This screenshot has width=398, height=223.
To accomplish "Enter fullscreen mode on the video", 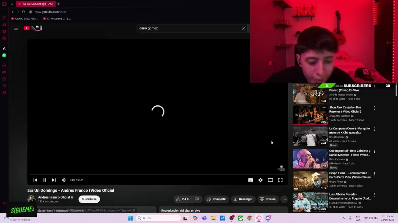I will click(280, 180).
